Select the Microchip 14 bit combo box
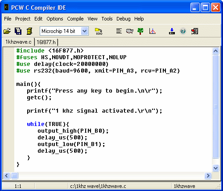 (x=64, y=31)
